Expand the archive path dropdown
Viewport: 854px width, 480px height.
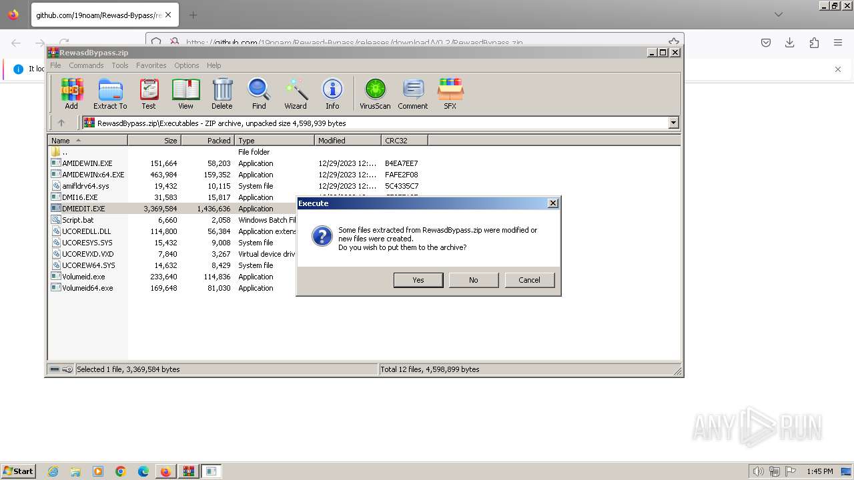click(x=673, y=123)
